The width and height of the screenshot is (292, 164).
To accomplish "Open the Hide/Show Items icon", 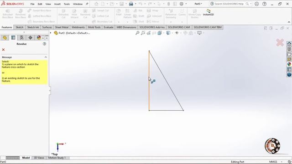I will (177, 33).
